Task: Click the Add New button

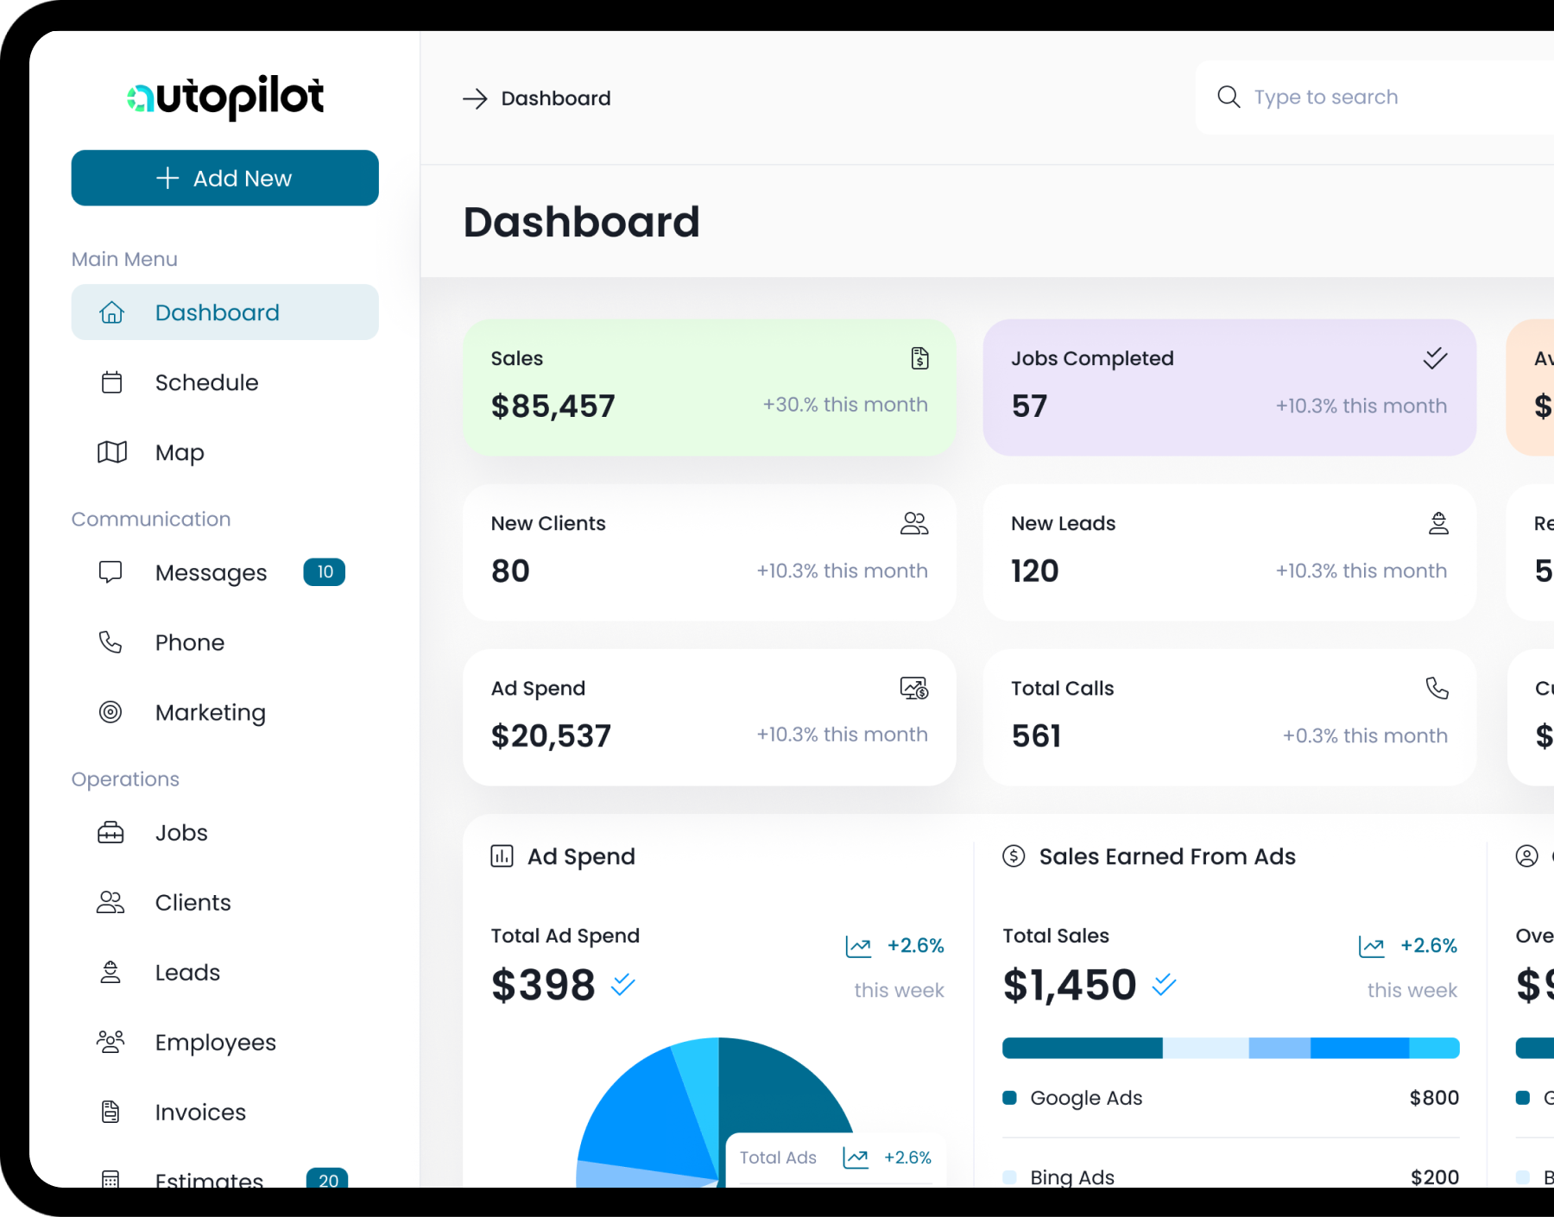Action: [x=224, y=178]
